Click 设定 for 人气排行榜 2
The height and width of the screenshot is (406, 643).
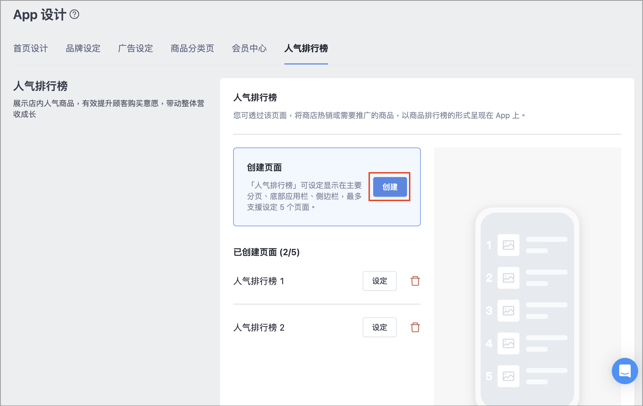click(379, 327)
